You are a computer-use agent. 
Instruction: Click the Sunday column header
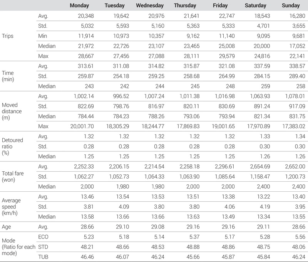click(291, 6)
